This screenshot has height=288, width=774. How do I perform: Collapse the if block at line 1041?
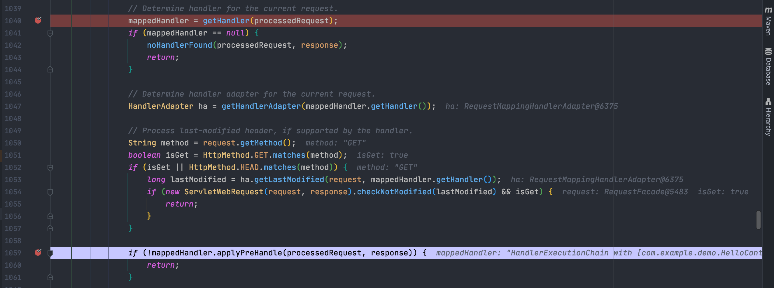[x=50, y=33]
